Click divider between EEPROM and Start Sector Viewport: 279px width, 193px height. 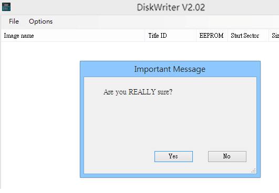point(228,36)
